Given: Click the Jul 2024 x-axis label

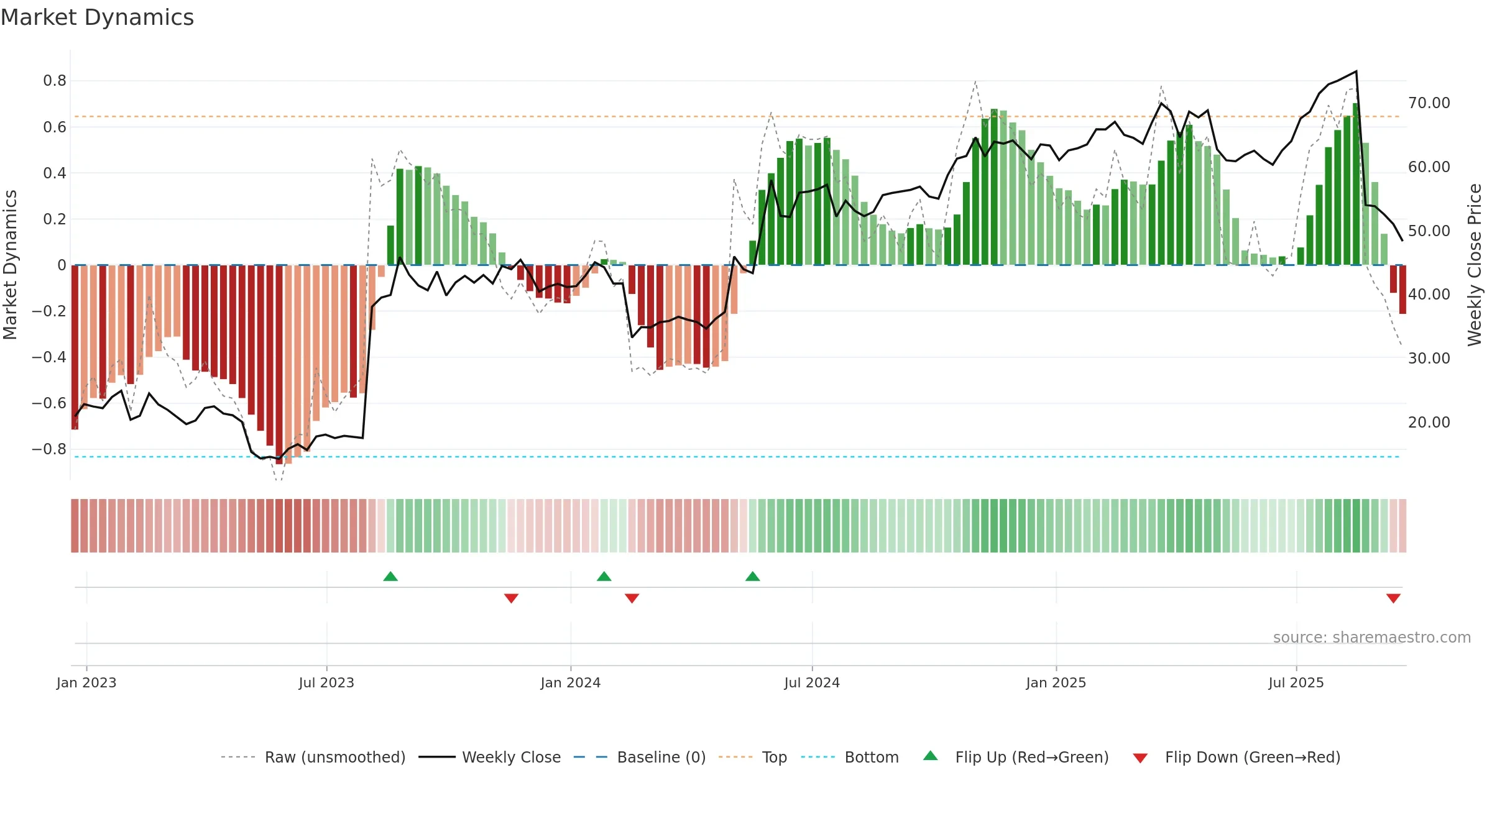Looking at the screenshot, I should pyautogui.click(x=812, y=682).
